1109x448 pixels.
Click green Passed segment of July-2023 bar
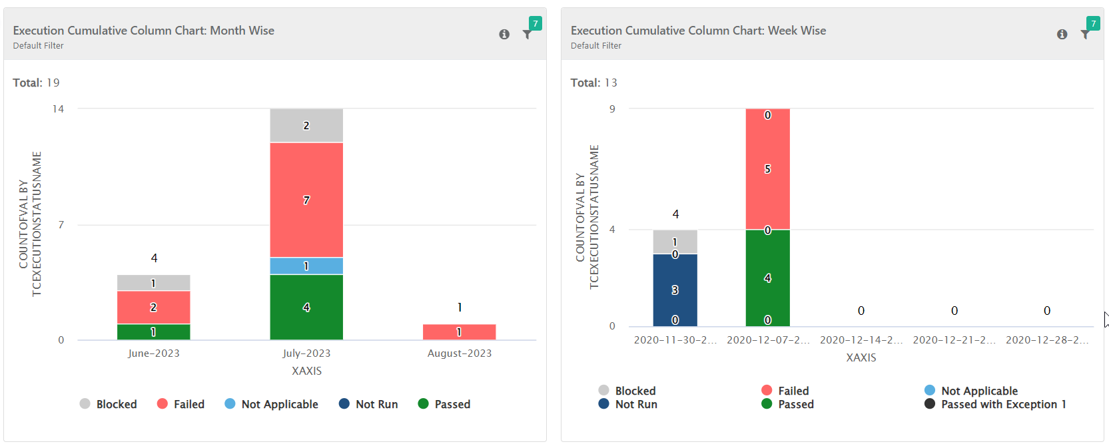click(x=306, y=307)
